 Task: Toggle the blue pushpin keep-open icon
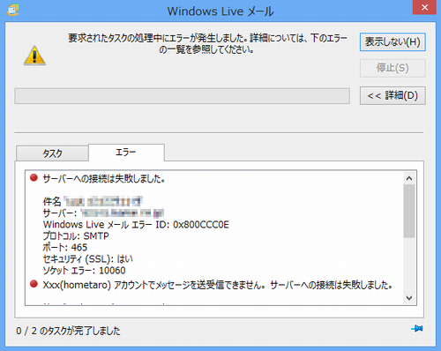click(417, 328)
